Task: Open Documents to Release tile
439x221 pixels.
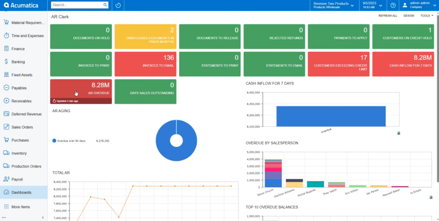Action: (210, 37)
